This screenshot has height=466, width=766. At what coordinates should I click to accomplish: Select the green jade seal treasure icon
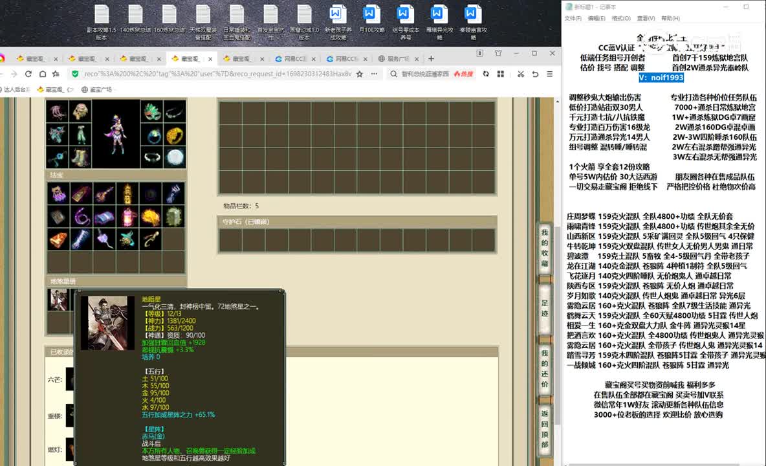click(173, 217)
